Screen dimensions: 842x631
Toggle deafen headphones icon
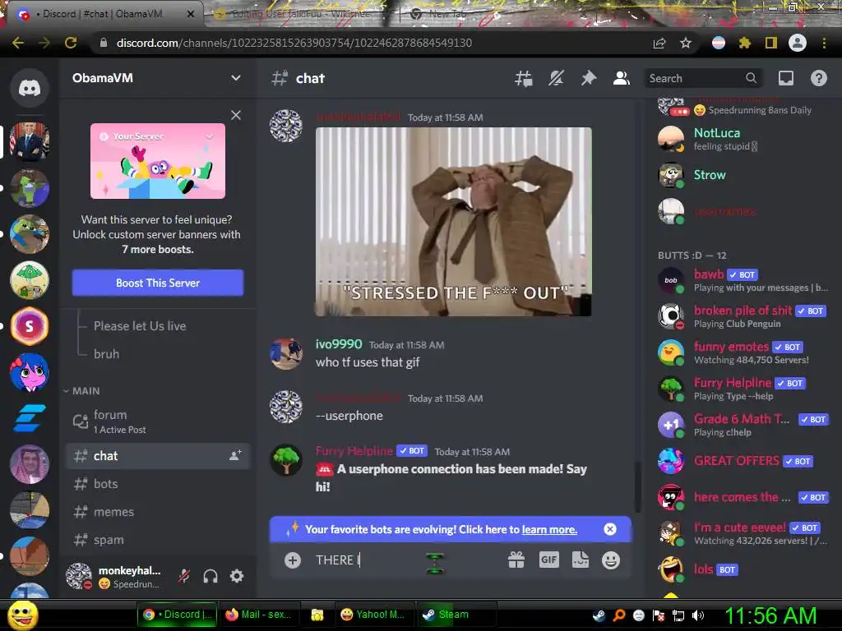[210, 576]
